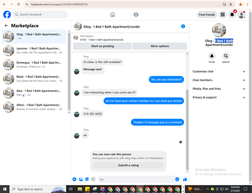Expand Privacy & support section

(x=219, y=98)
